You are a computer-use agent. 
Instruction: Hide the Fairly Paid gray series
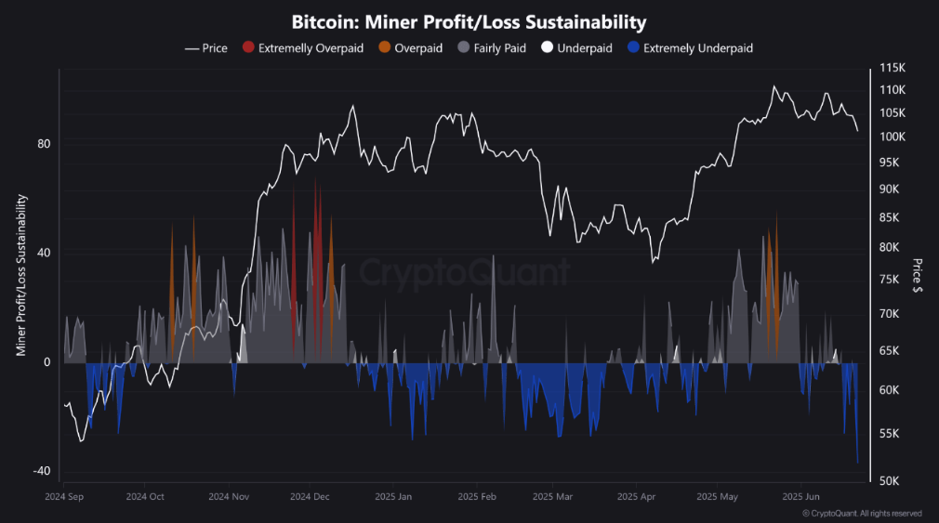[x=500, y=48]
